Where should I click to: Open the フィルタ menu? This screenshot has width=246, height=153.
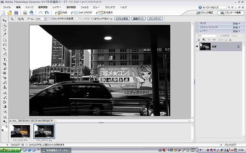(x=85, y=7)
